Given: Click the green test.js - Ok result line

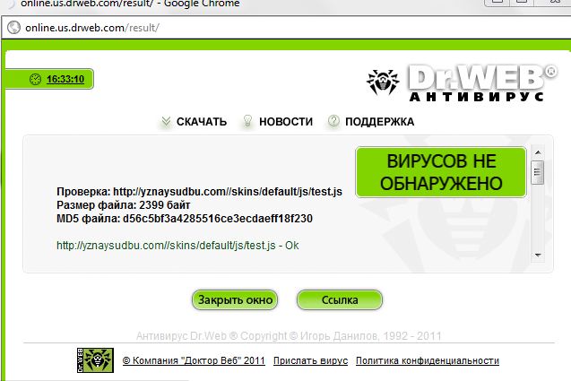Looking at the screenshot, I should pos(177,246).
